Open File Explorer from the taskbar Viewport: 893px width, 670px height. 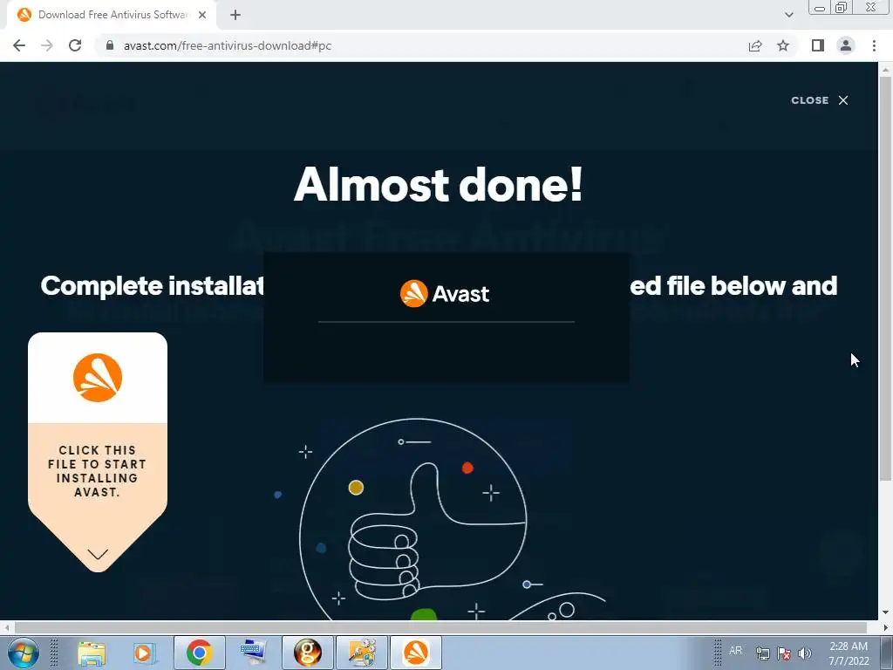(91, 653)
